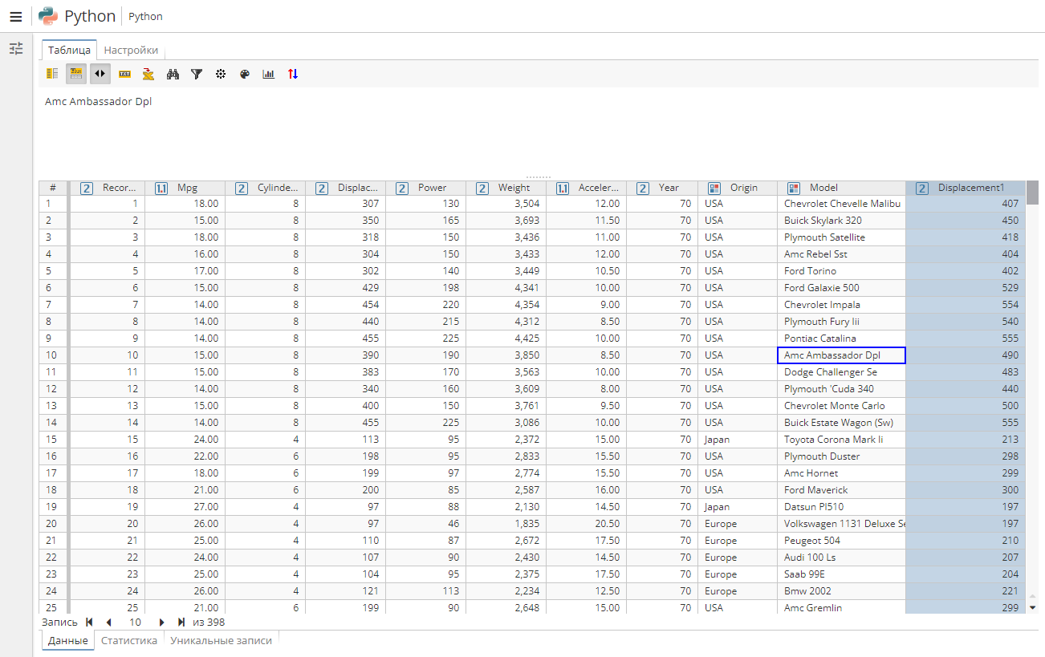Select the cell Peugeot 504

(x=841, y=541)
